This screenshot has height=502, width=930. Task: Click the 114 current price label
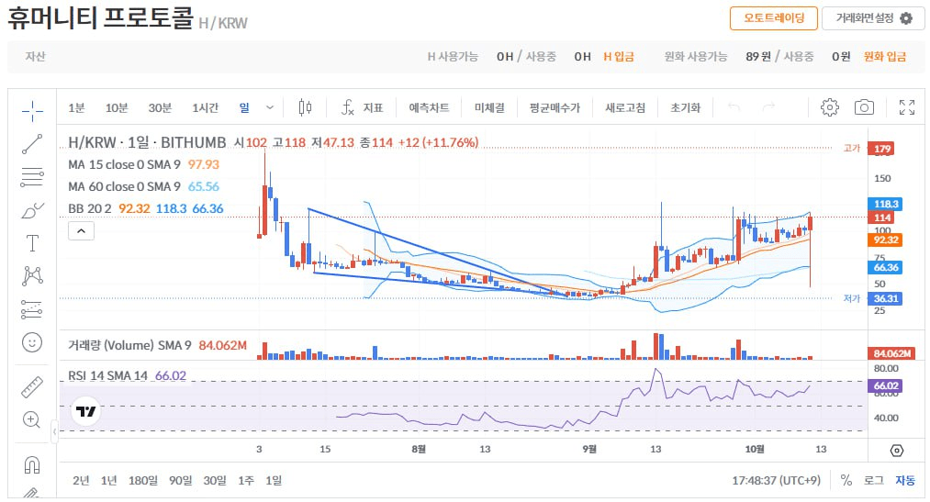[883, 218]
